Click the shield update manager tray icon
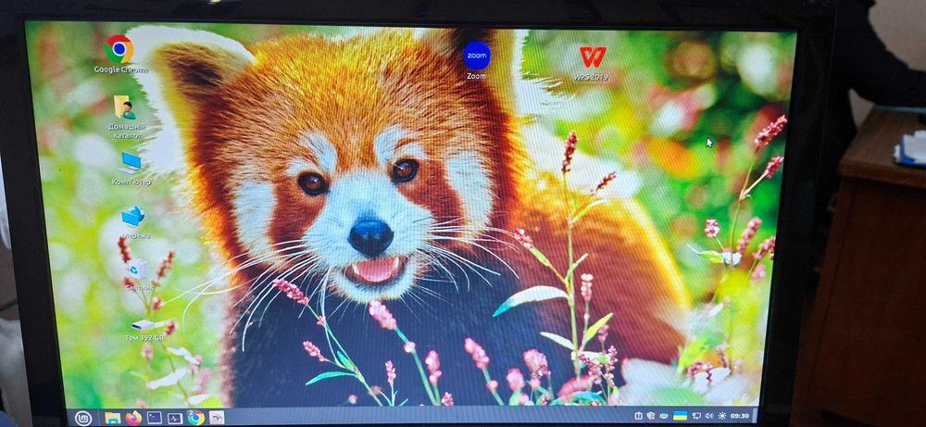Screen dimensions: 926x427 click(651, 416)
